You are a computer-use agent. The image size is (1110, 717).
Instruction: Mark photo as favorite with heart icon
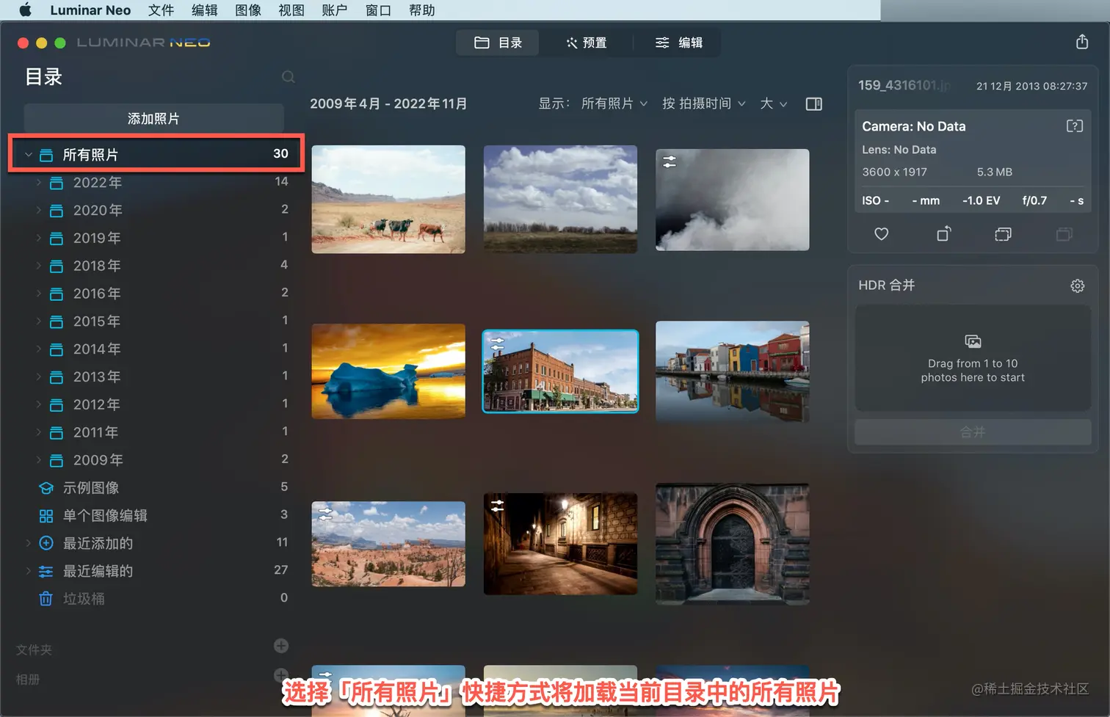882,234
